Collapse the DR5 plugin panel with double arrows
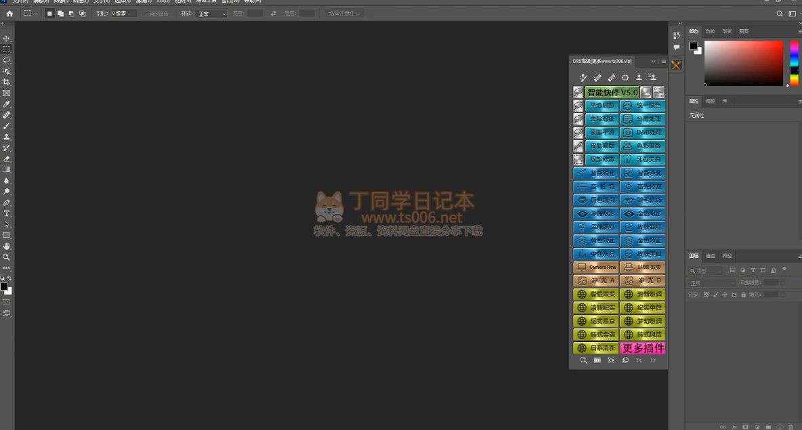The image size is (802, 430). [x=653, y=61]
